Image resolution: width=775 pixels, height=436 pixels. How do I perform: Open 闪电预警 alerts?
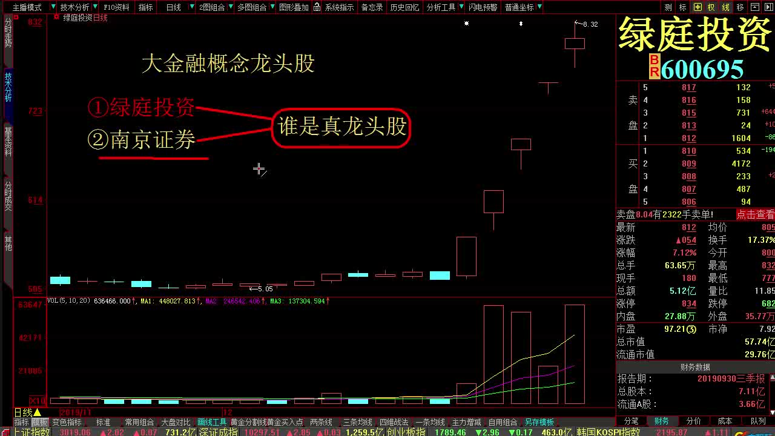click(483, 7)
